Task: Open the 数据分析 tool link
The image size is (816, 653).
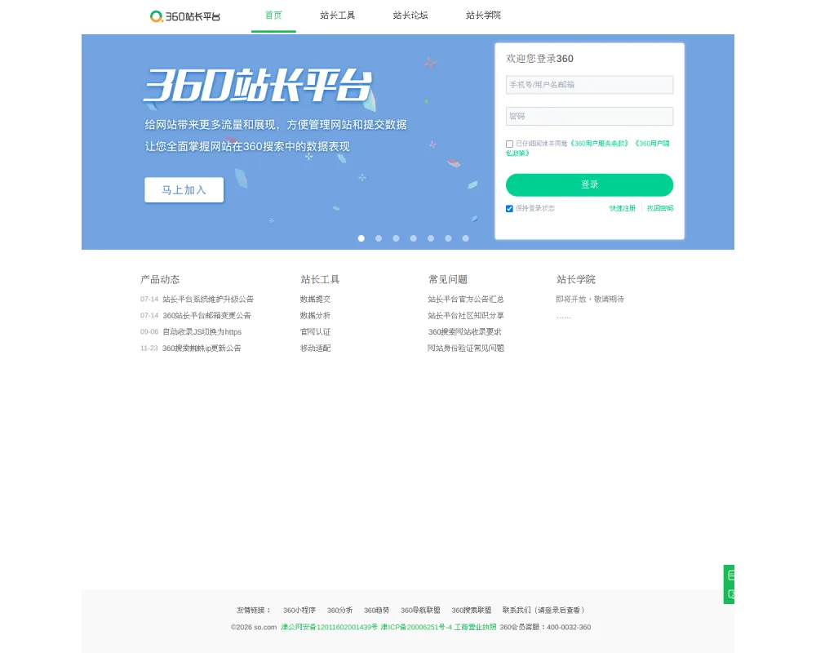Action: pyautogui.click(x=315, y=316)
